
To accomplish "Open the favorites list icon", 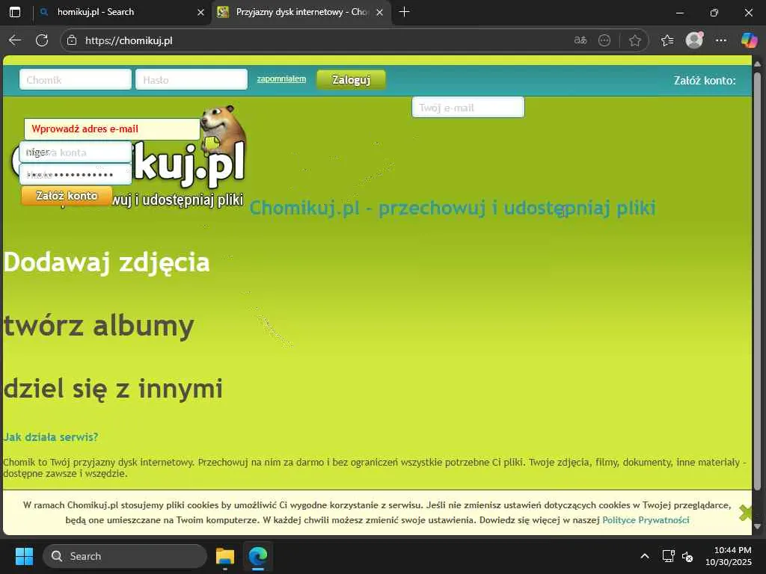I will pos(667,40).
